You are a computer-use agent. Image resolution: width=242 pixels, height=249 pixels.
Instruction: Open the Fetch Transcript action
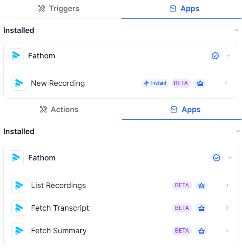[x=60, y=208]
